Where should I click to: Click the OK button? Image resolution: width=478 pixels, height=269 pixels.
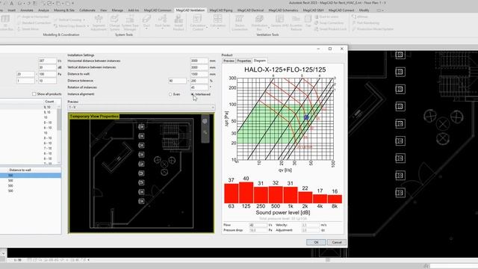(316, 242)
